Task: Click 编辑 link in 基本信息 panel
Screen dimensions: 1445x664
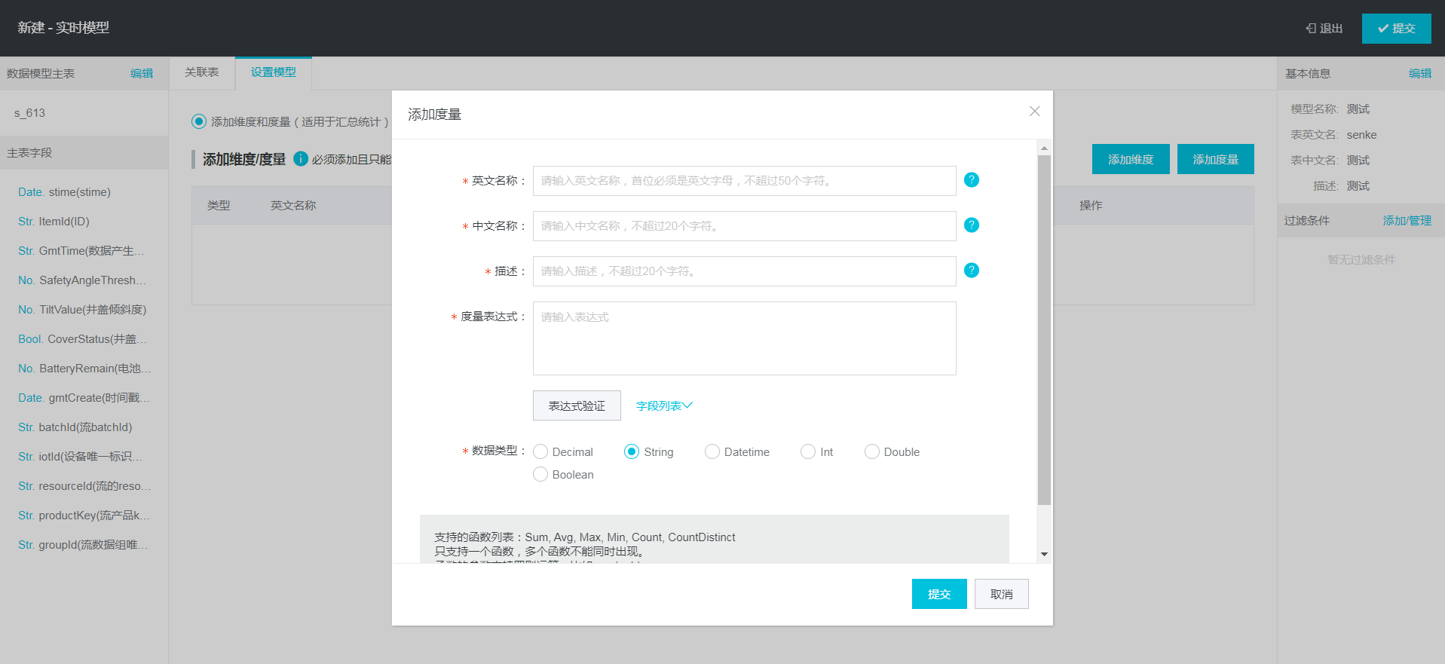Action: pyautogui.click(x=1420, y=74)
